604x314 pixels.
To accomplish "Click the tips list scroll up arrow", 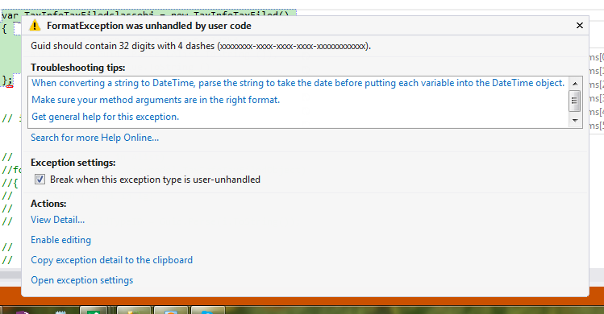I will [x=575, y=84].
